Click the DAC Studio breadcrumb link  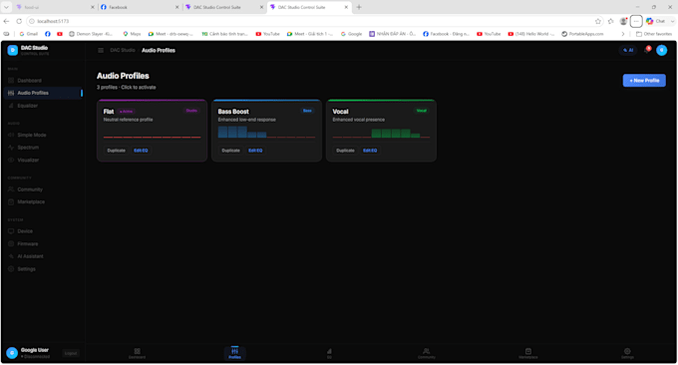click(123, 51)
